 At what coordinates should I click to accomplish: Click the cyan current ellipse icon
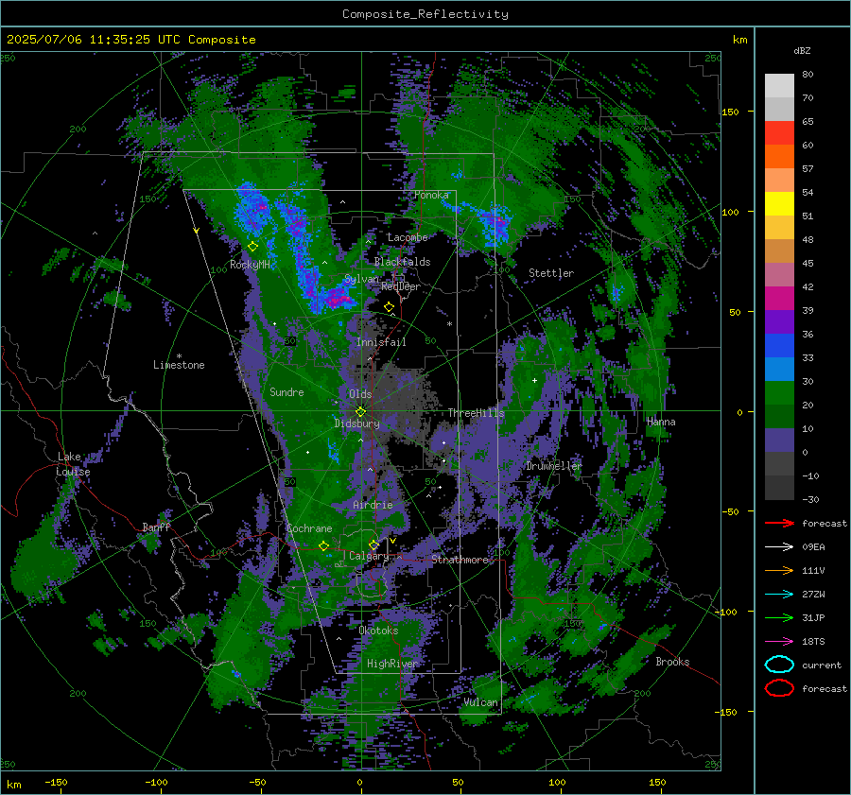(779, 665)
